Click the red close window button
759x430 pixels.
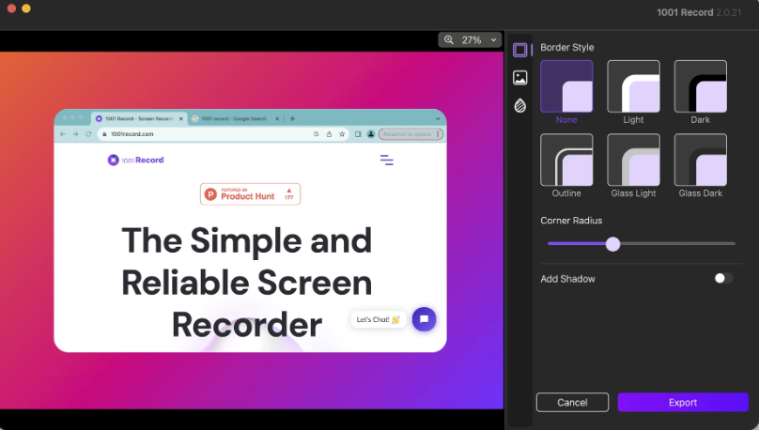(x=11, y=8)
